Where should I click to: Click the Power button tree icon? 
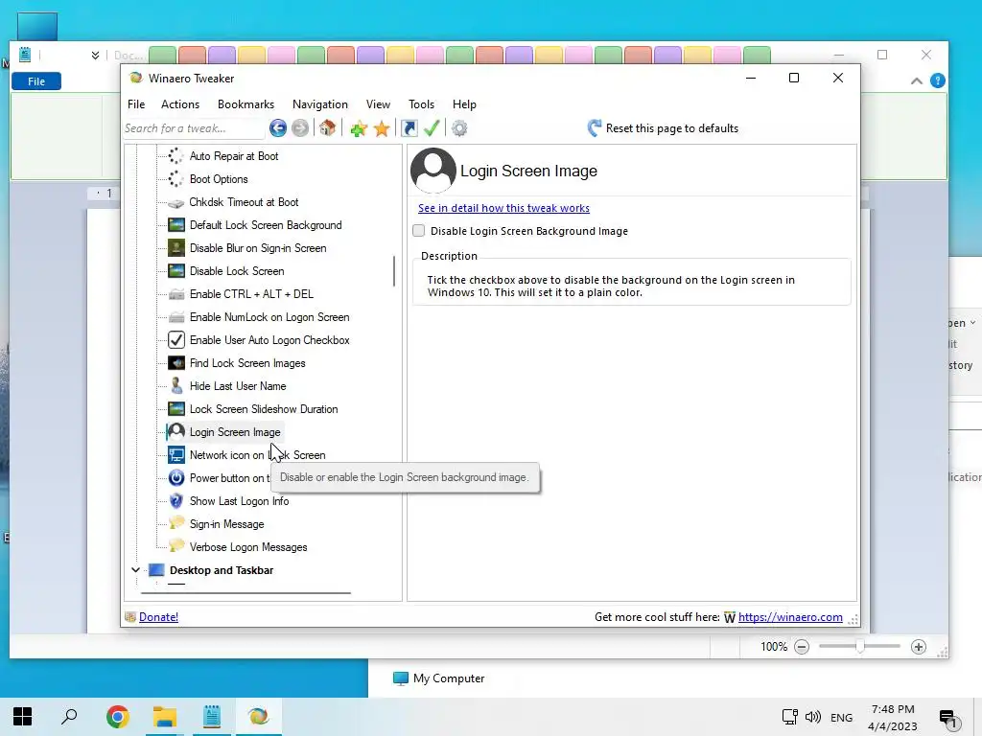(x=176, y=478)
